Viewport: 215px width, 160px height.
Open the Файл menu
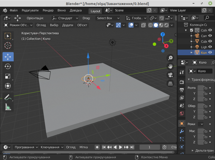pyautogui.click(x=14, y=10)
